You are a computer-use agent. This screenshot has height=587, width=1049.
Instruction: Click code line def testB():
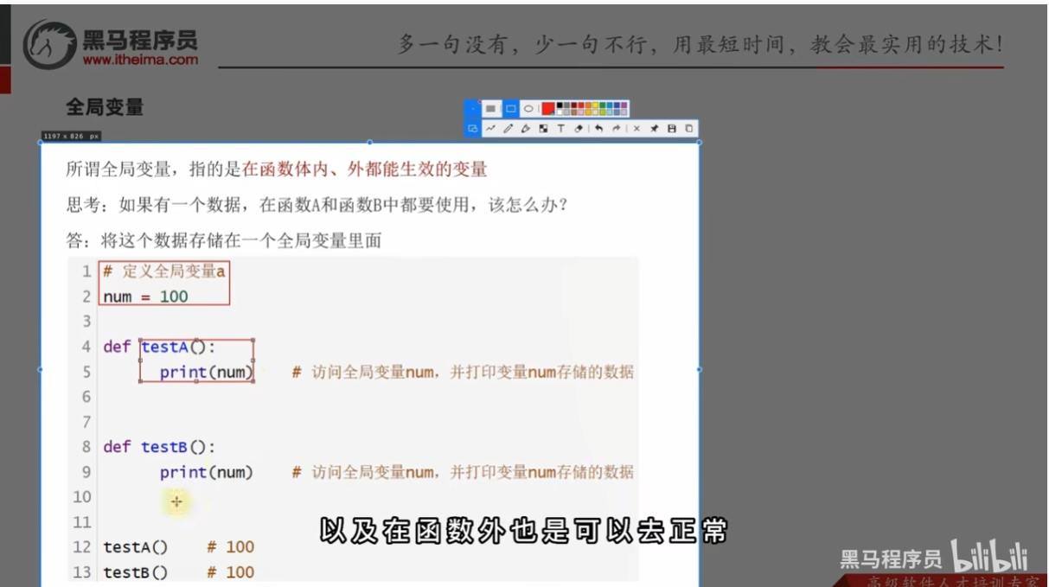pyautogui.click(x=159, y=447)
